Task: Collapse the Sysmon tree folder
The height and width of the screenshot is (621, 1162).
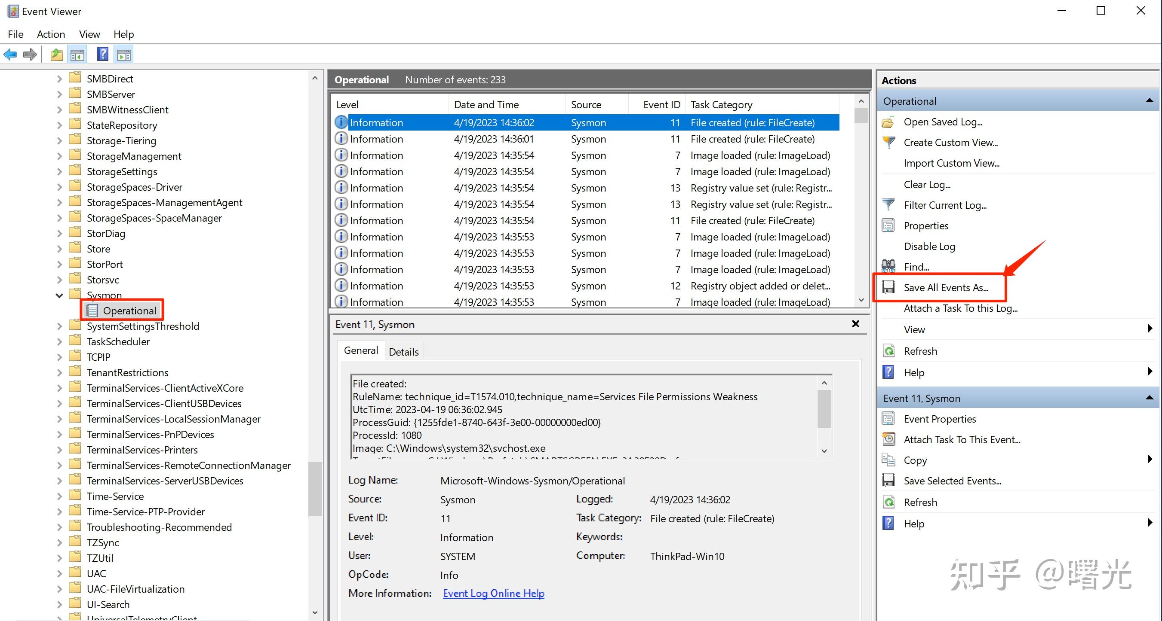Action: click(x=59, y=295)
